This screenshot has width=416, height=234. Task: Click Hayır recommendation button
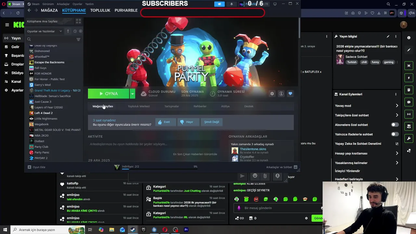(x=188, y=122)
